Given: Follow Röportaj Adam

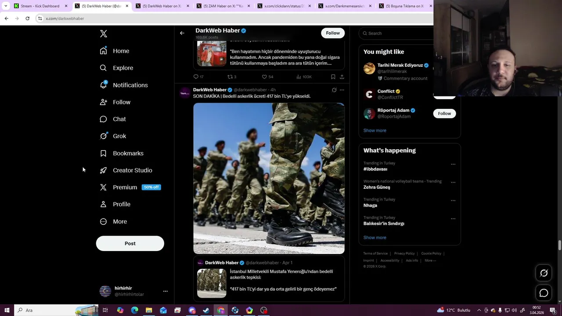Looking at the screenshot, I should tap(444, 113).
